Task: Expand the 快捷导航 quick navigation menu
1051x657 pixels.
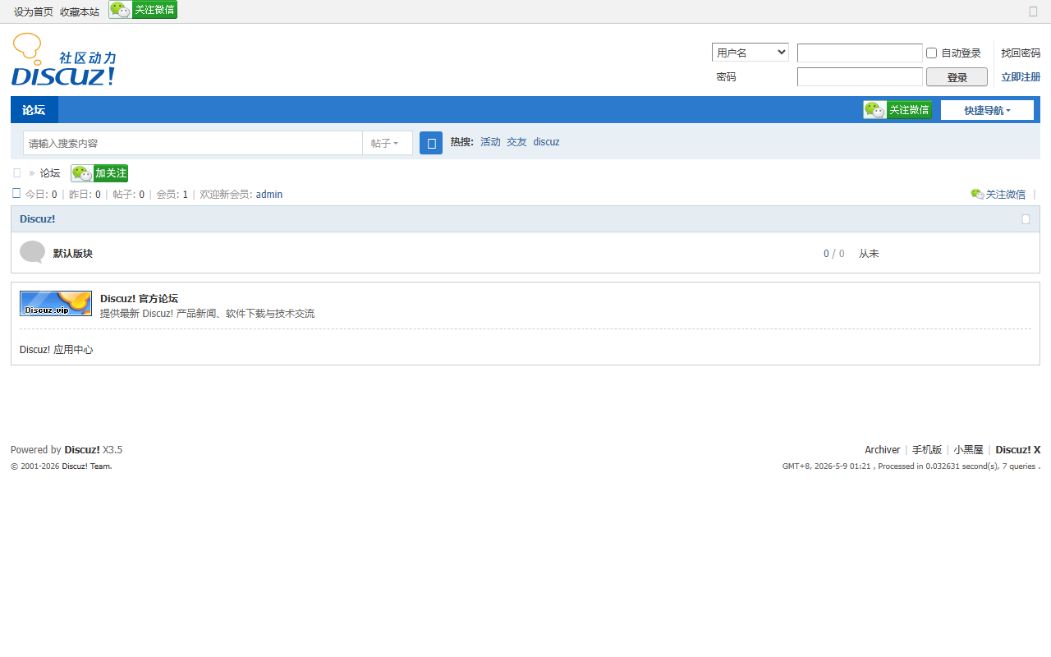Action: point(987,110)
